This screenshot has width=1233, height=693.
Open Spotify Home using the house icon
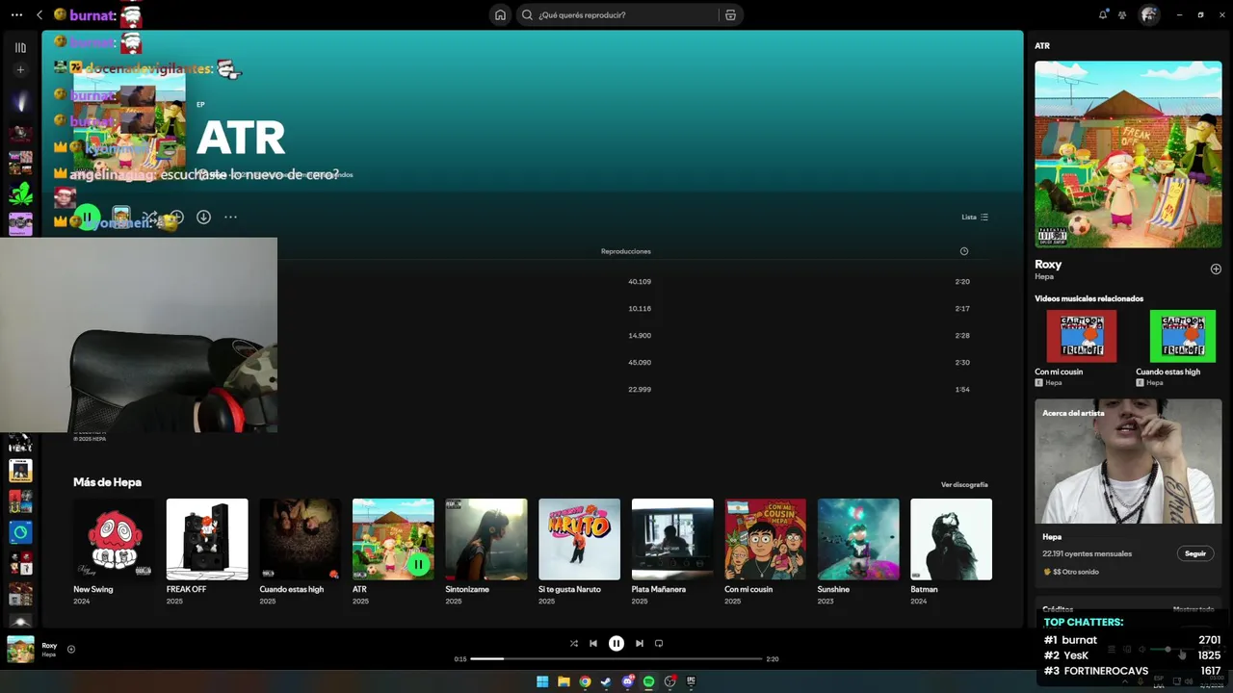[x=500, y=14]
